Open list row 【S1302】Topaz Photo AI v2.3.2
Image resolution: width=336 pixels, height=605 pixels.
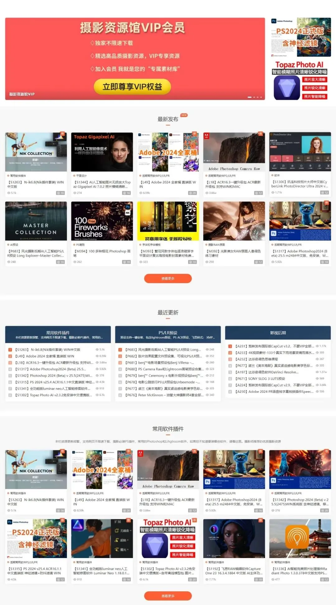click(54, 395)
